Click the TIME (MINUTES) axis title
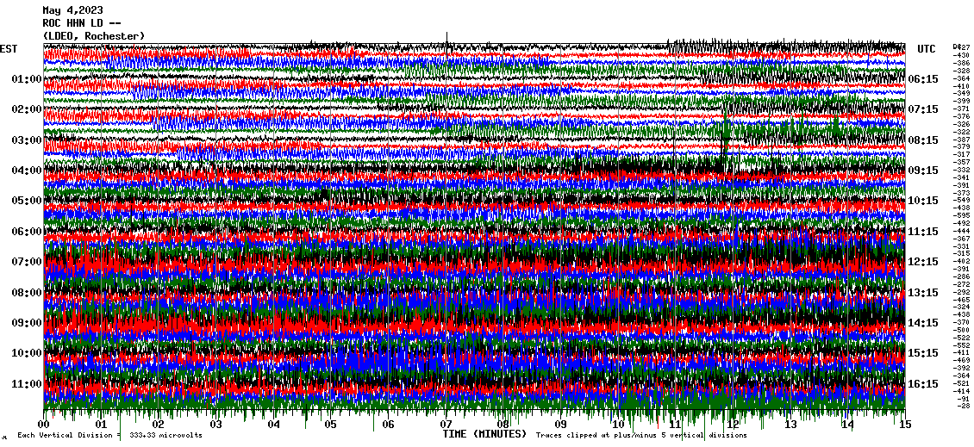974x447 pixels. tap(484, 435)
